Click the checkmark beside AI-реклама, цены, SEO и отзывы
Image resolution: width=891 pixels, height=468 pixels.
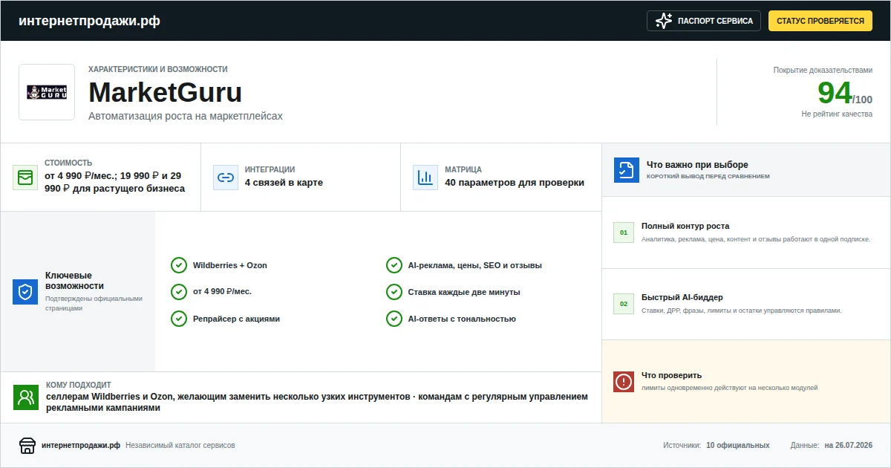(394, 265)
